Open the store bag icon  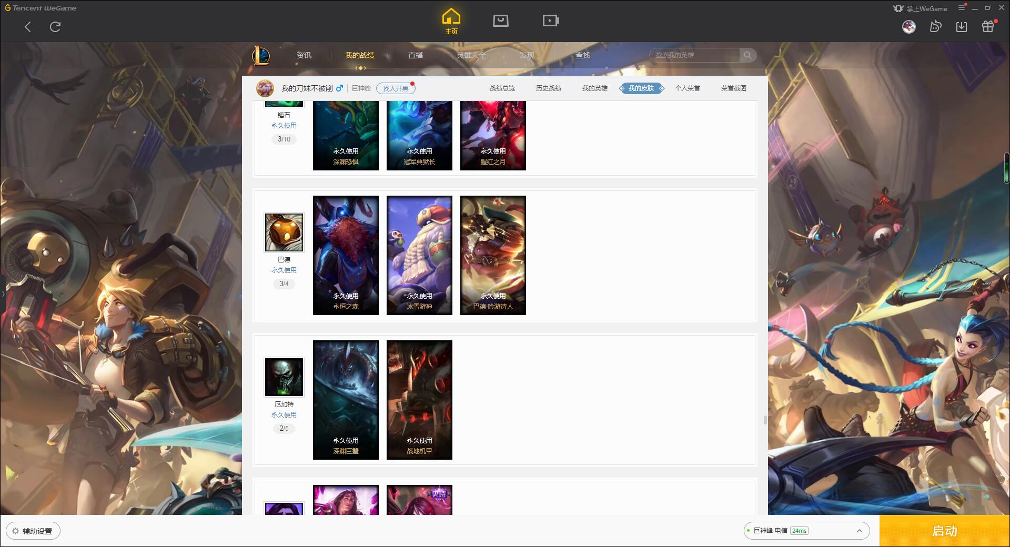click(x=500, y=21)
